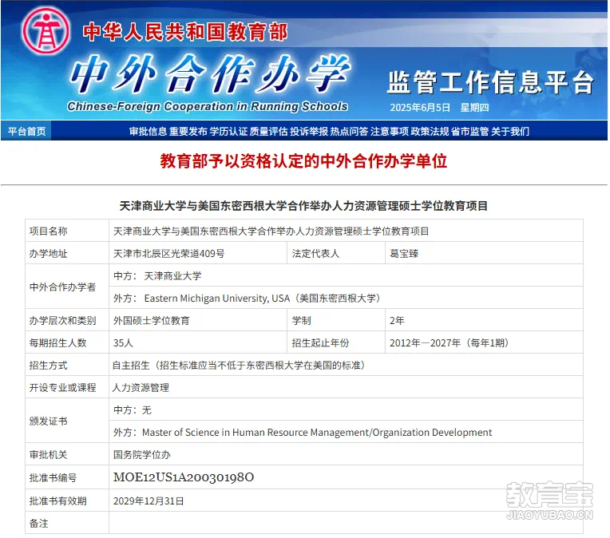
Task: Select the 审批机关 label cell
Action: pos(67,454)
